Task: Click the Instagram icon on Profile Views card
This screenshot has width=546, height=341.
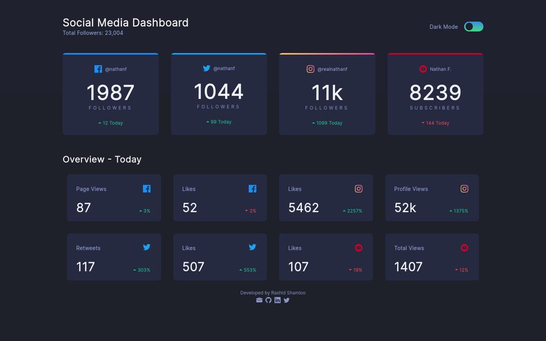Action: pyautogui.click(x=464, y=189)
